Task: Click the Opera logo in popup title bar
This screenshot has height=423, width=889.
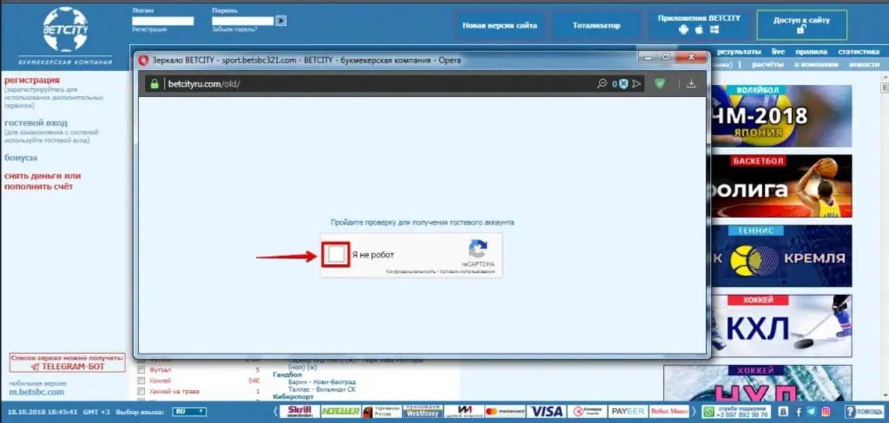Action: click(144, 60)
